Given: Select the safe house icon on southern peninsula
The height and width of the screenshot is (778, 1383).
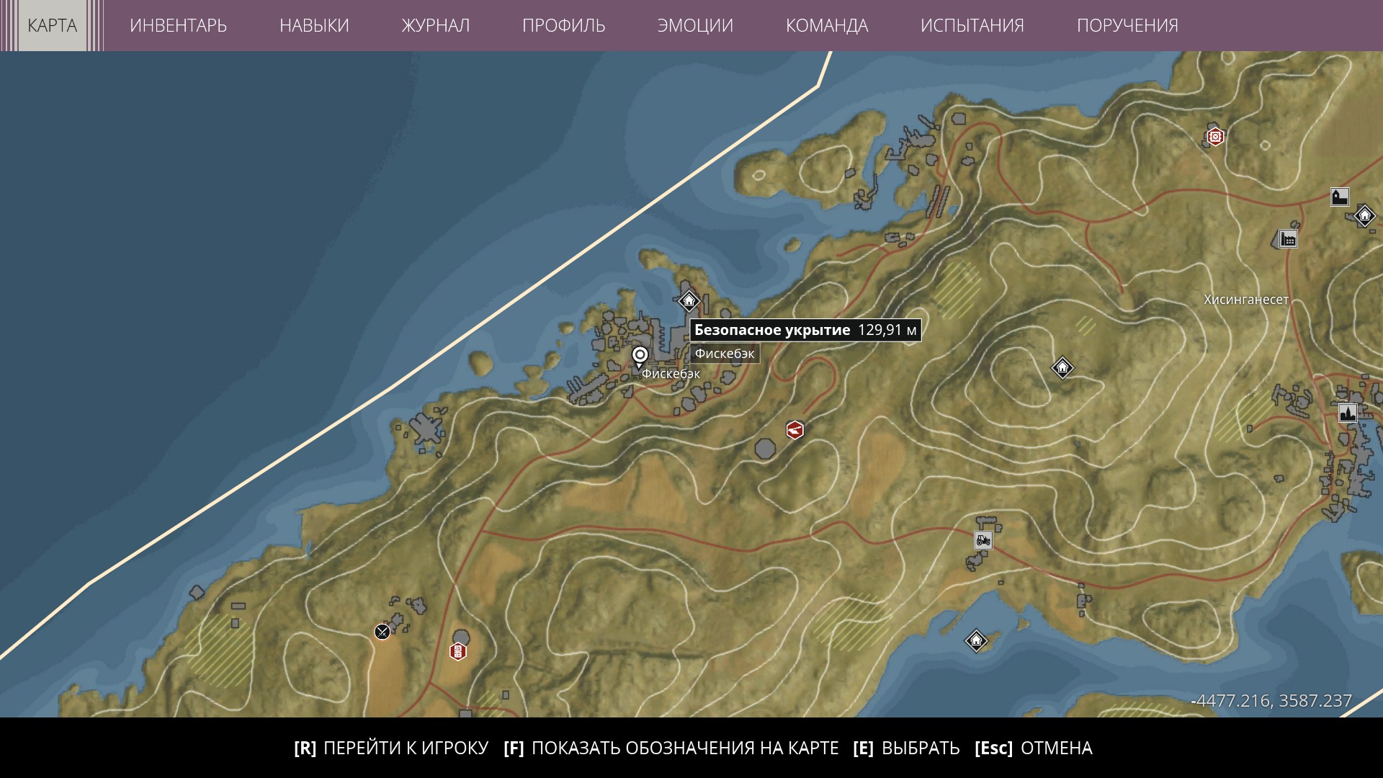Looking at the screenshot, I should point(976,640).
